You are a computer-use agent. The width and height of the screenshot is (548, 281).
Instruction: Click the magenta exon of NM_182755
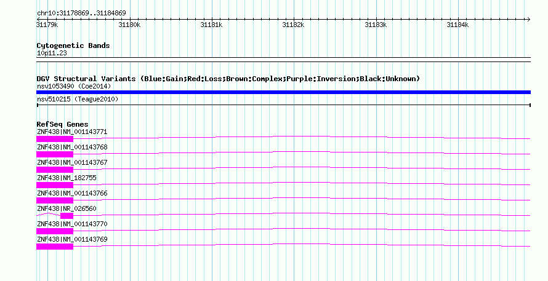coord(55,185)
